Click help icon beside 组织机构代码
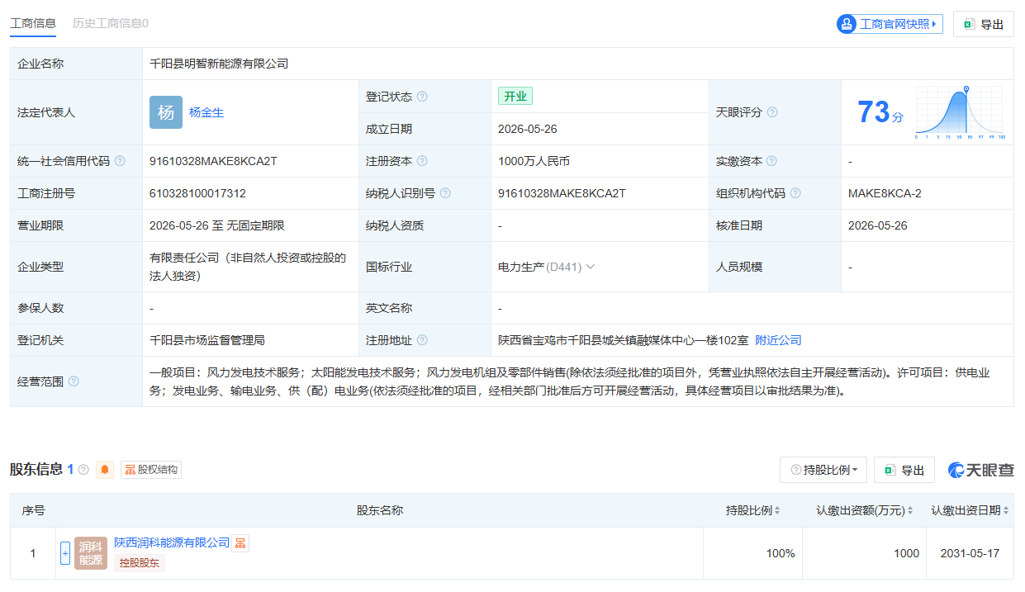1025x592 pixels. point(795,193)
